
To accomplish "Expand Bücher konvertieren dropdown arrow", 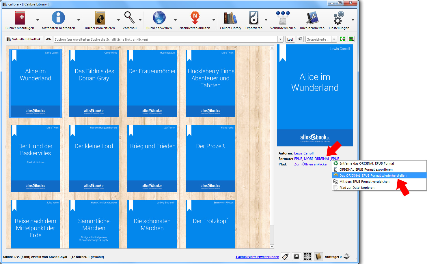I will pyautogui.click(x=118, y=20).
